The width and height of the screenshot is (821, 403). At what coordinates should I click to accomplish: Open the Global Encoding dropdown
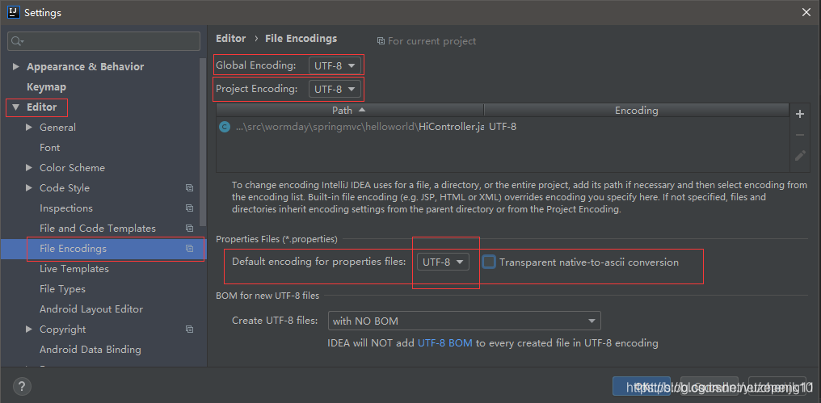pos(335,66)
